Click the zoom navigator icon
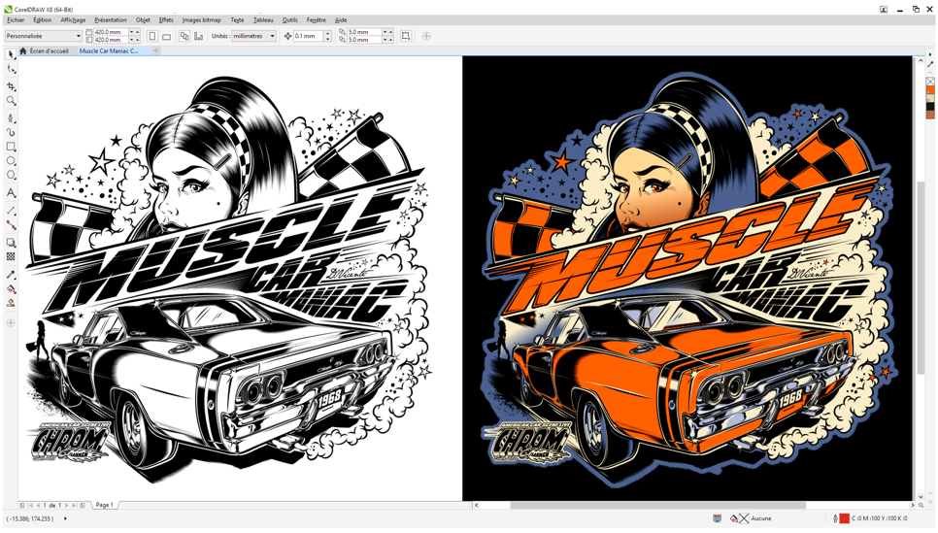The width and height of the screenshot is (938, 533). coord(921,505)
